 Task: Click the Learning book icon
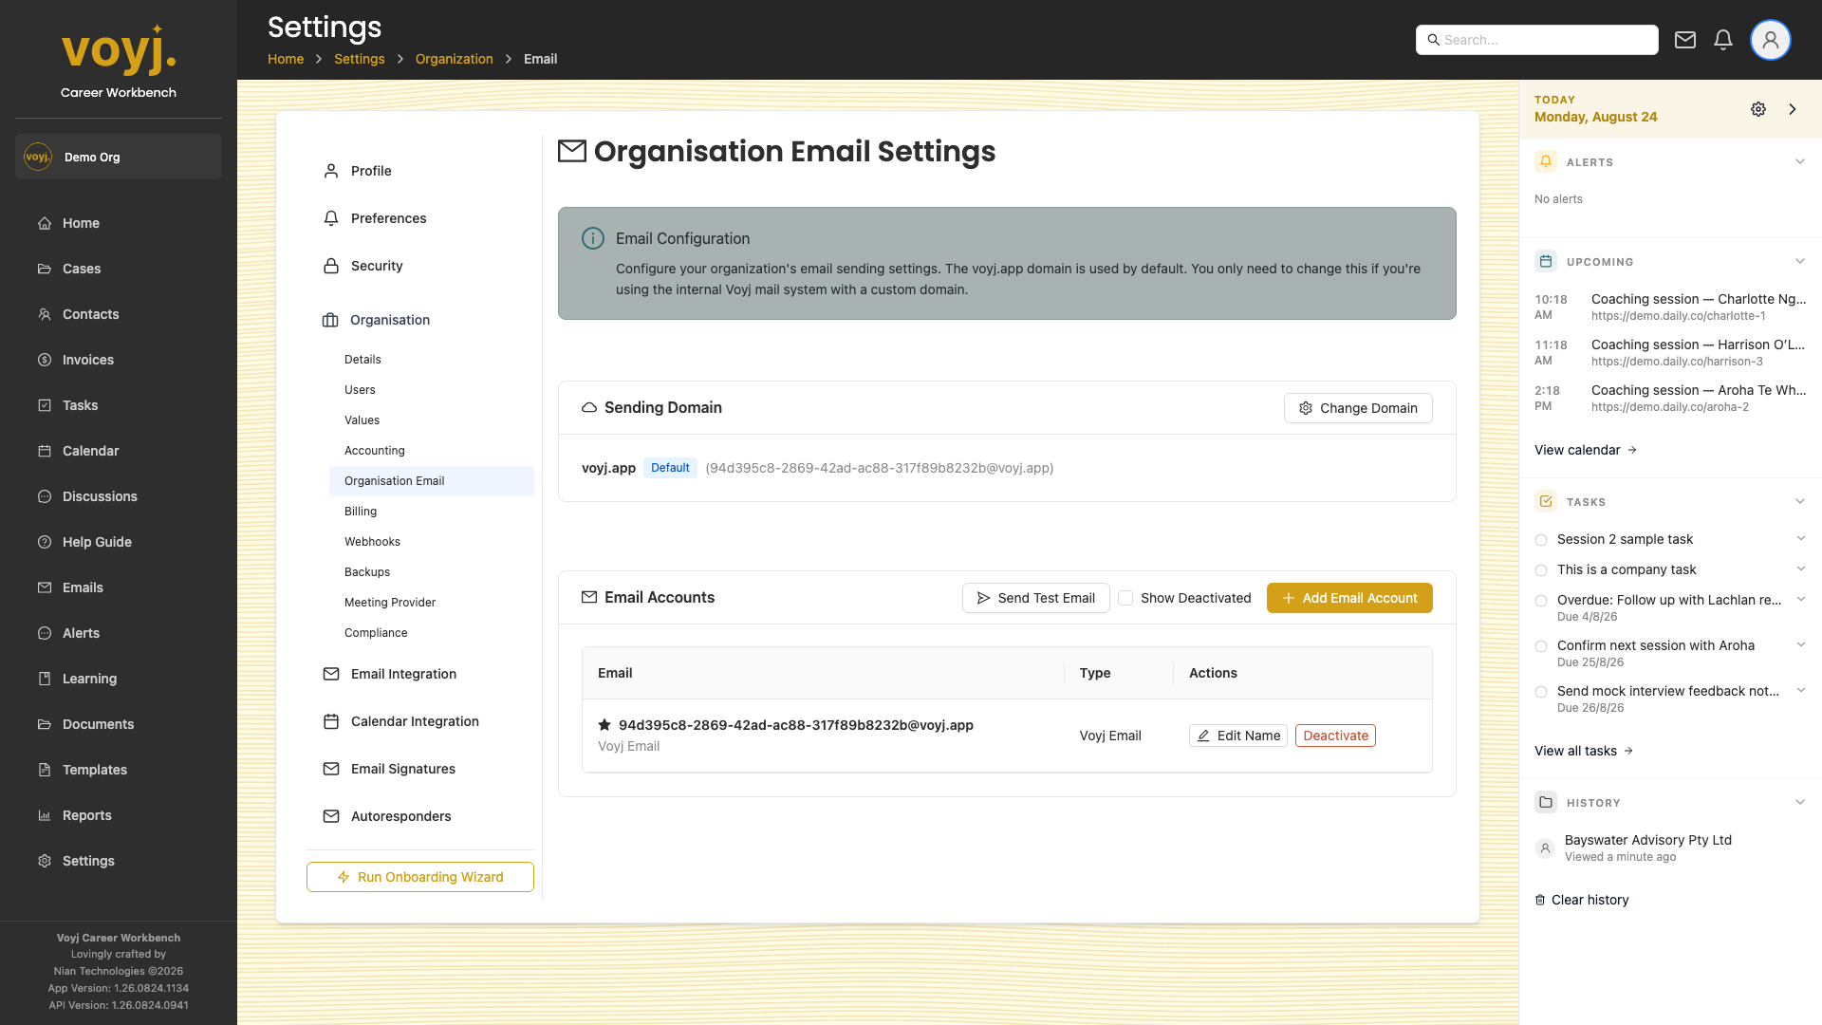pyautogui.click(x=45, y=679)
